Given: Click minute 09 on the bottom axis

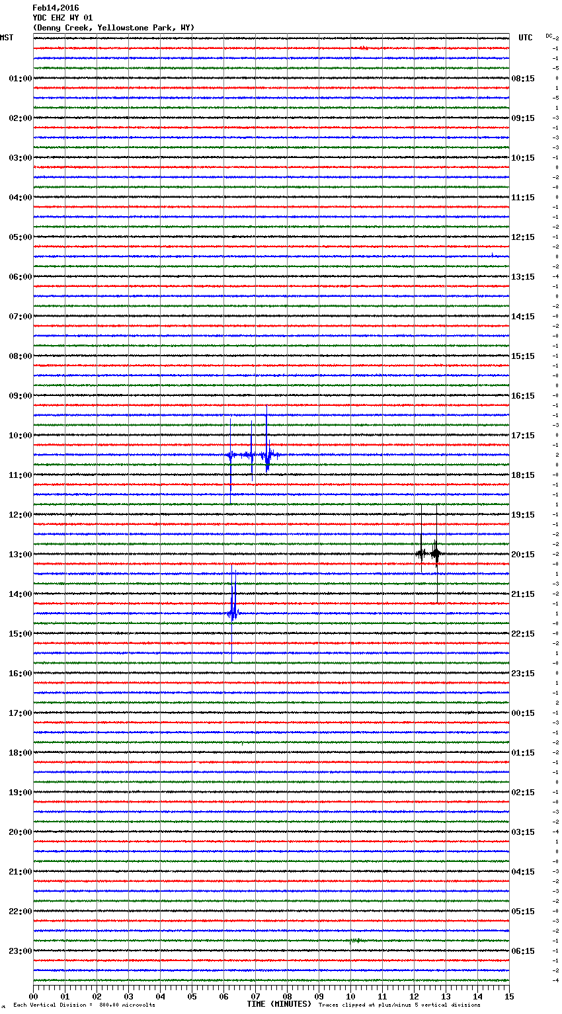Looking at the screenshot, I should pyautogui.click(x=319, y=996).
